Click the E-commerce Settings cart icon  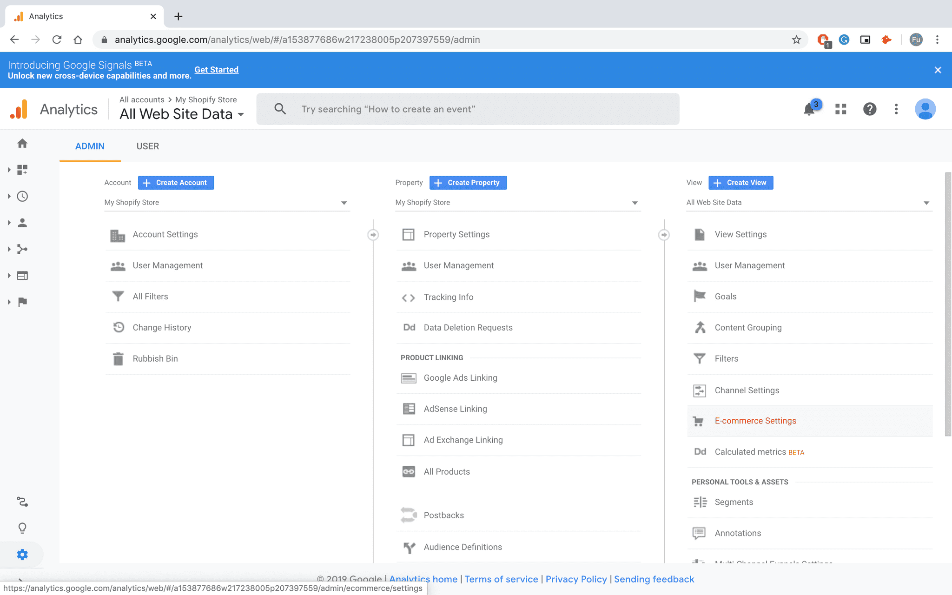(x=698, y=421)
